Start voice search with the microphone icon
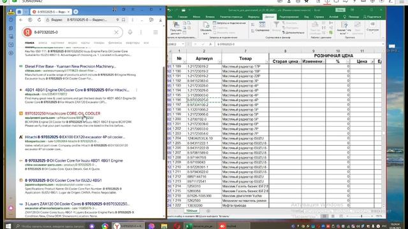408x229 pixels. pos(130,32)
